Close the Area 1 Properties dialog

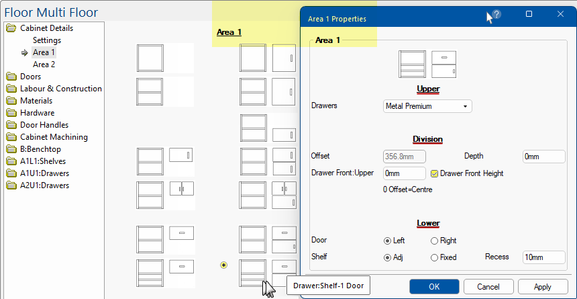[560, 14]
